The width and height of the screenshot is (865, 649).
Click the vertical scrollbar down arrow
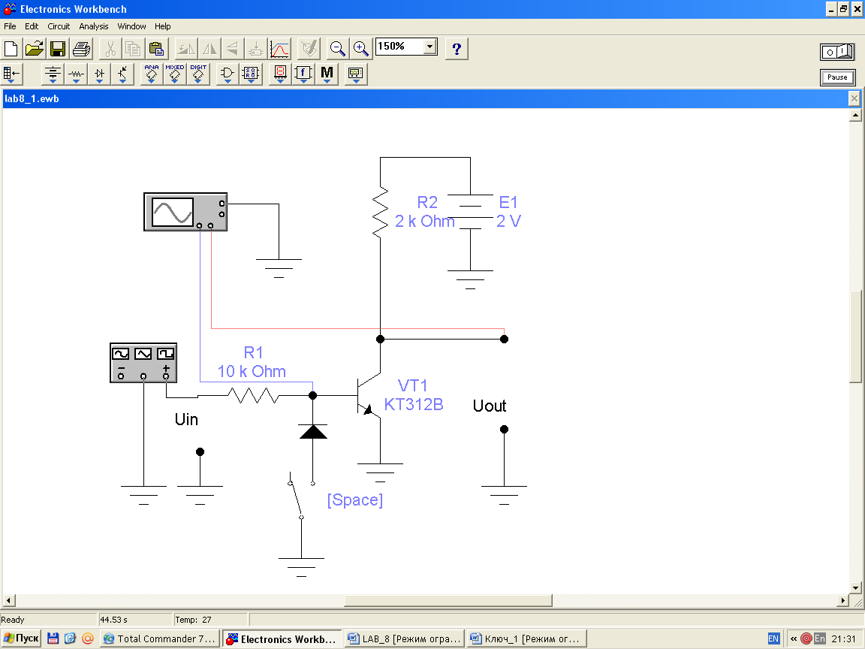click(x=856, y=587)
